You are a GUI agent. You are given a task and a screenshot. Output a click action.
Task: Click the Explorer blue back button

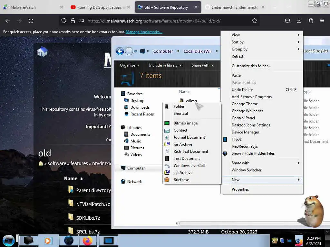point(120,51)
